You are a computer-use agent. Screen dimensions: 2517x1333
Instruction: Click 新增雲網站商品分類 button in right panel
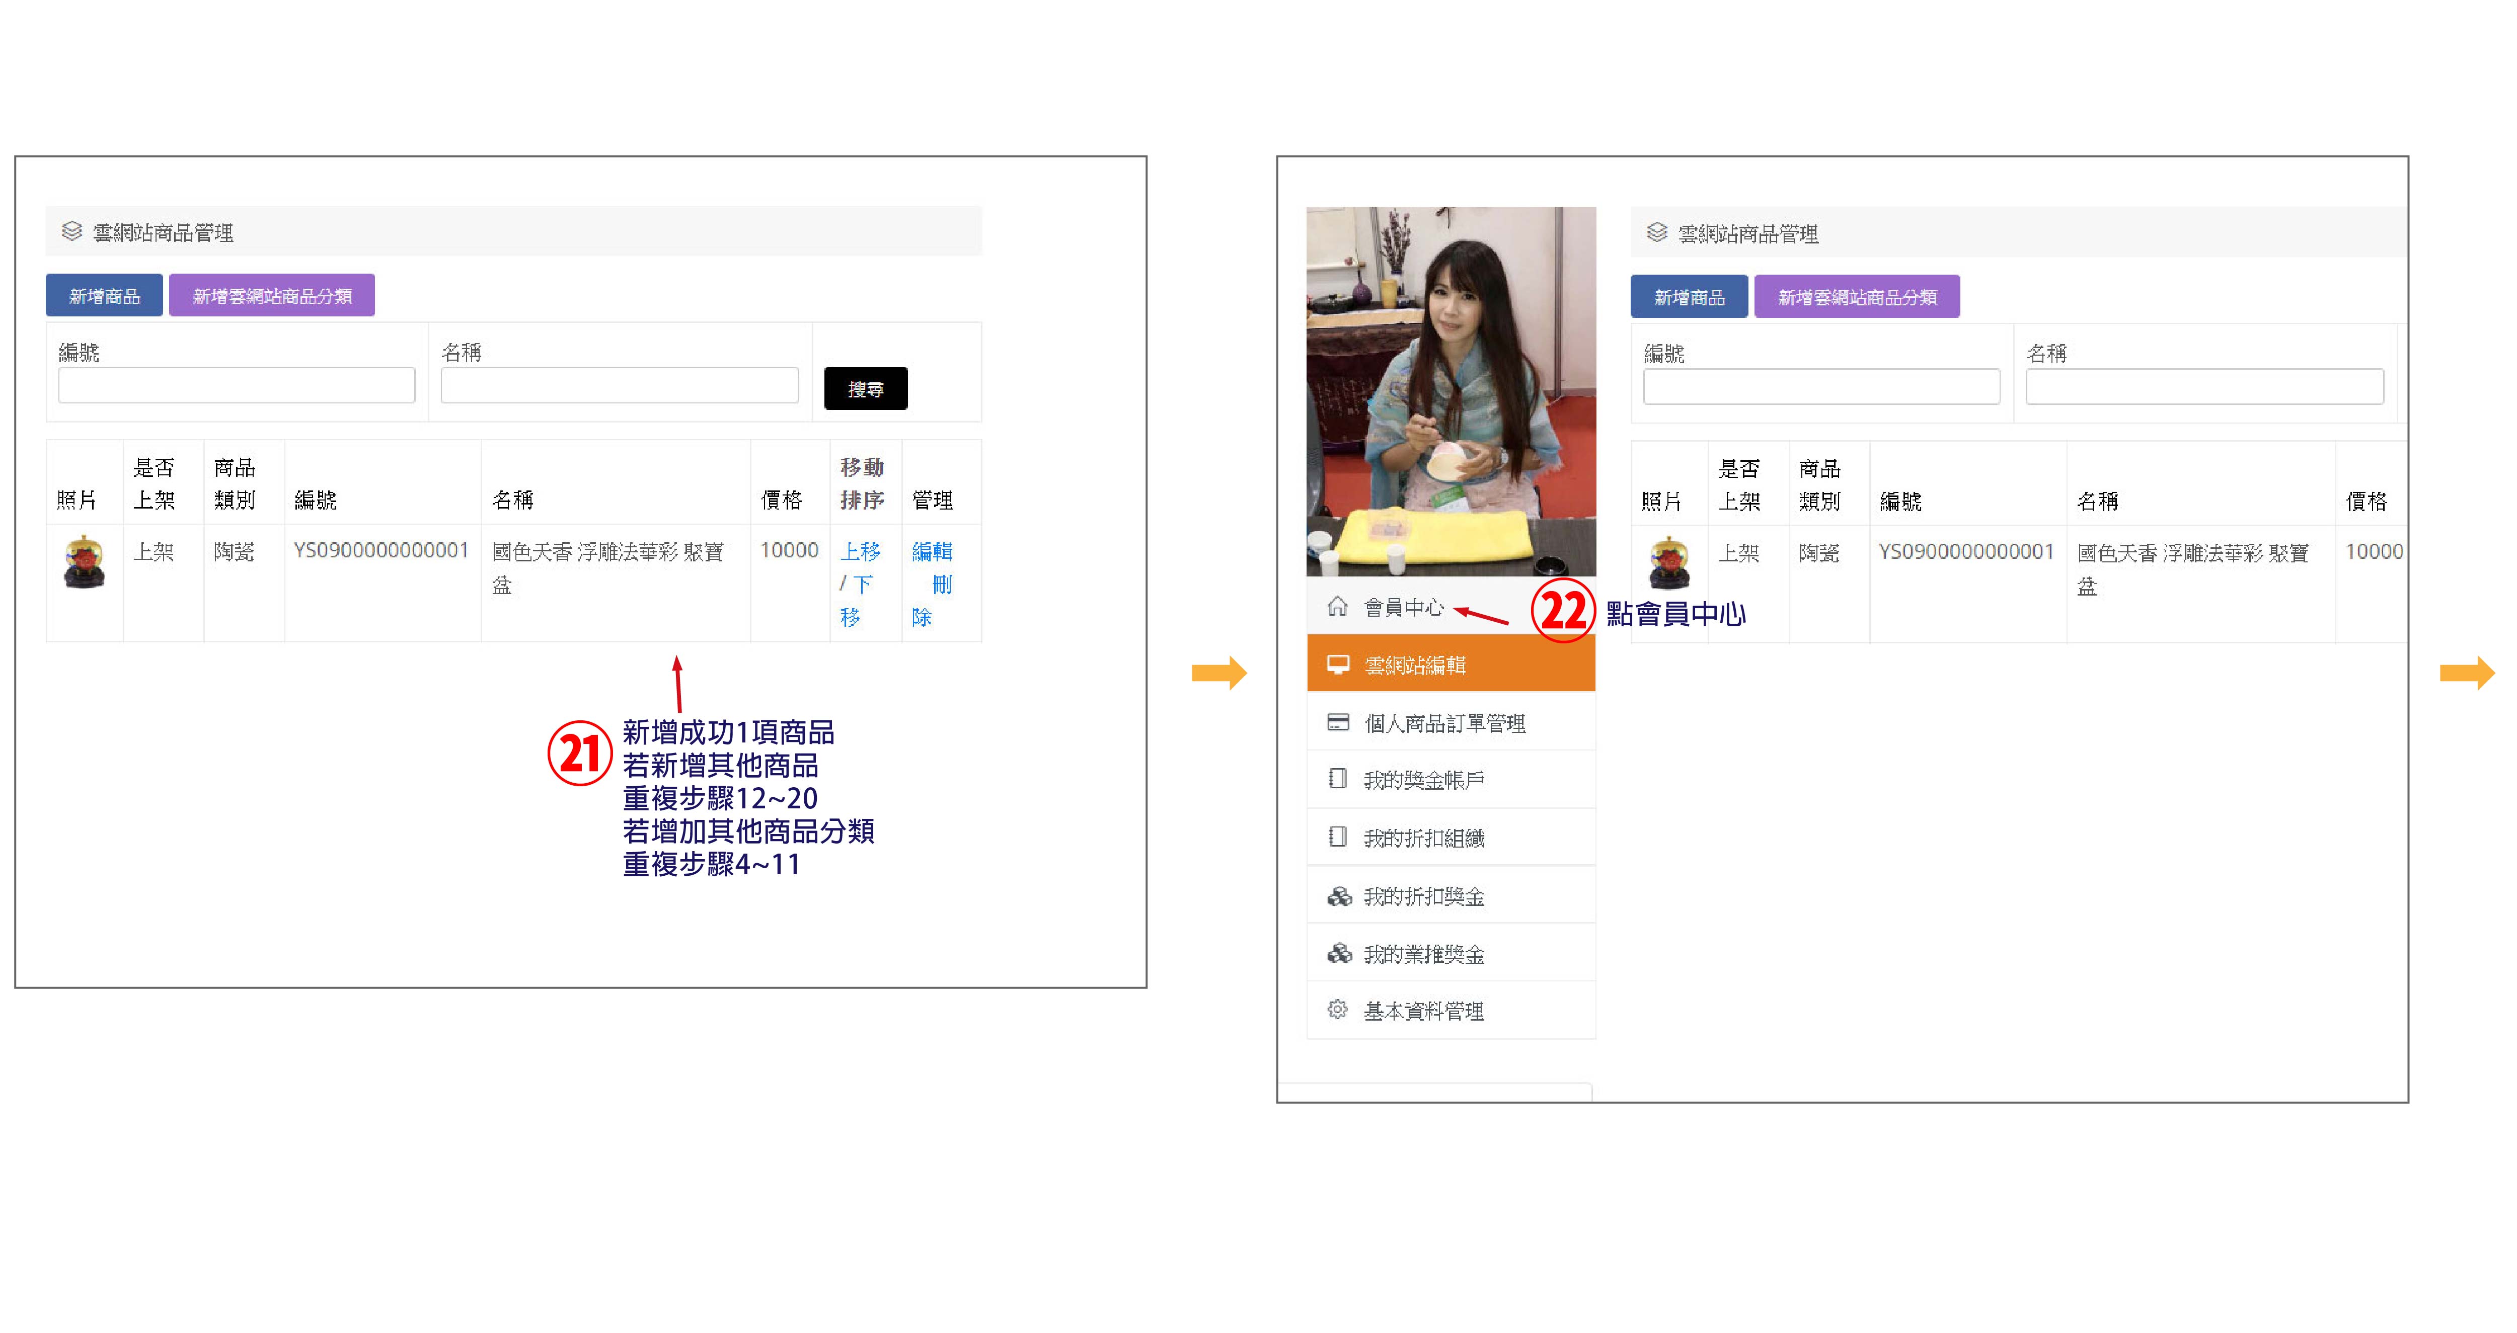[1857, 297]
